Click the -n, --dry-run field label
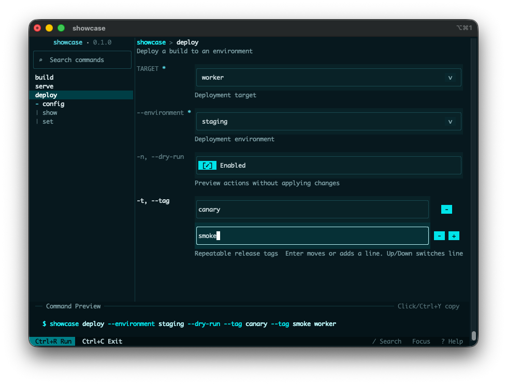The image size is (507, 385). coord(161,157)
